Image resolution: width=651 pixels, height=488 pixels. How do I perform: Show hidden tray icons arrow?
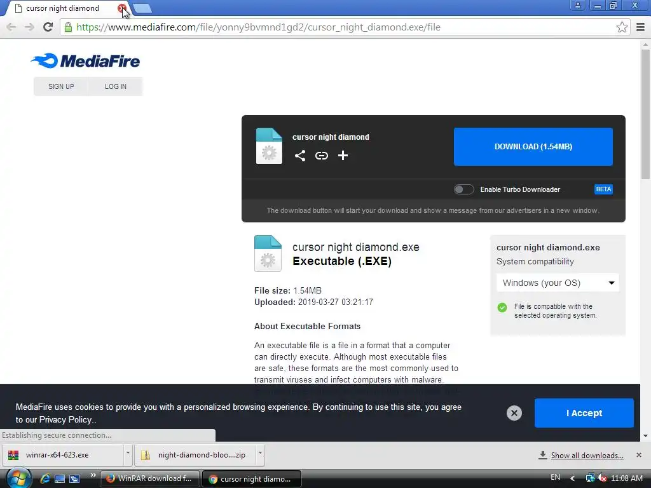pyautogui.click(x=573, y=478)
